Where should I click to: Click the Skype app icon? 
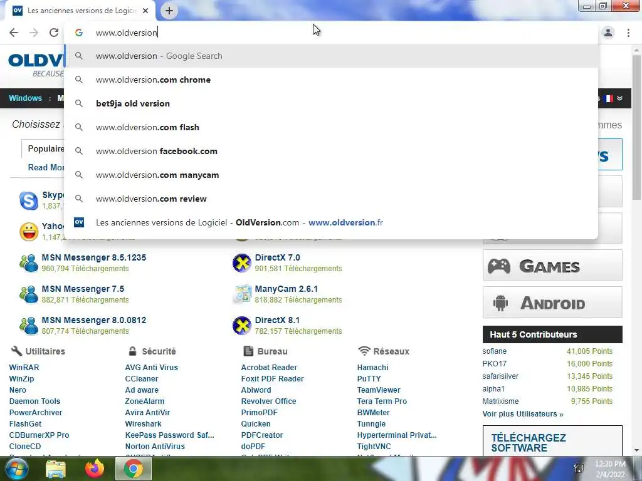click(x=29, y=200)
